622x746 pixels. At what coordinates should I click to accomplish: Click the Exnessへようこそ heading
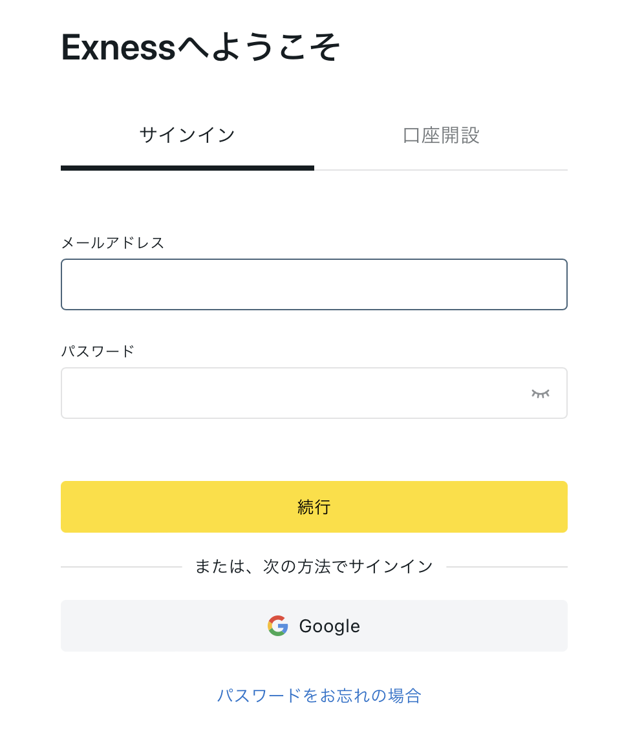tap(200, 48)
